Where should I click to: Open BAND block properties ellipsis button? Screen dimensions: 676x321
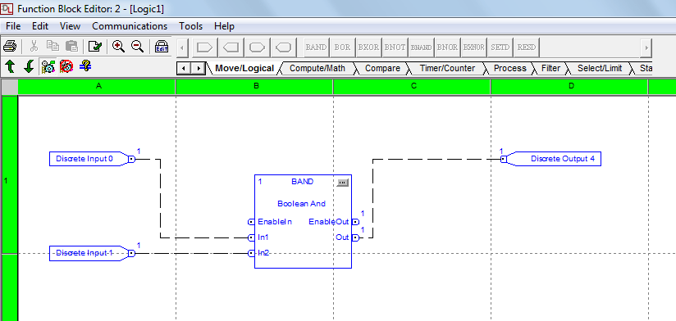342,183
